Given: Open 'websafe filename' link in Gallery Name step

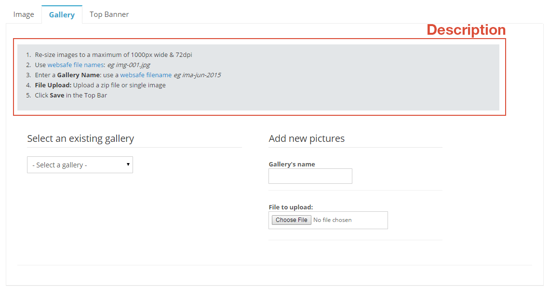Looking at the screenshot, I should 146,75.
